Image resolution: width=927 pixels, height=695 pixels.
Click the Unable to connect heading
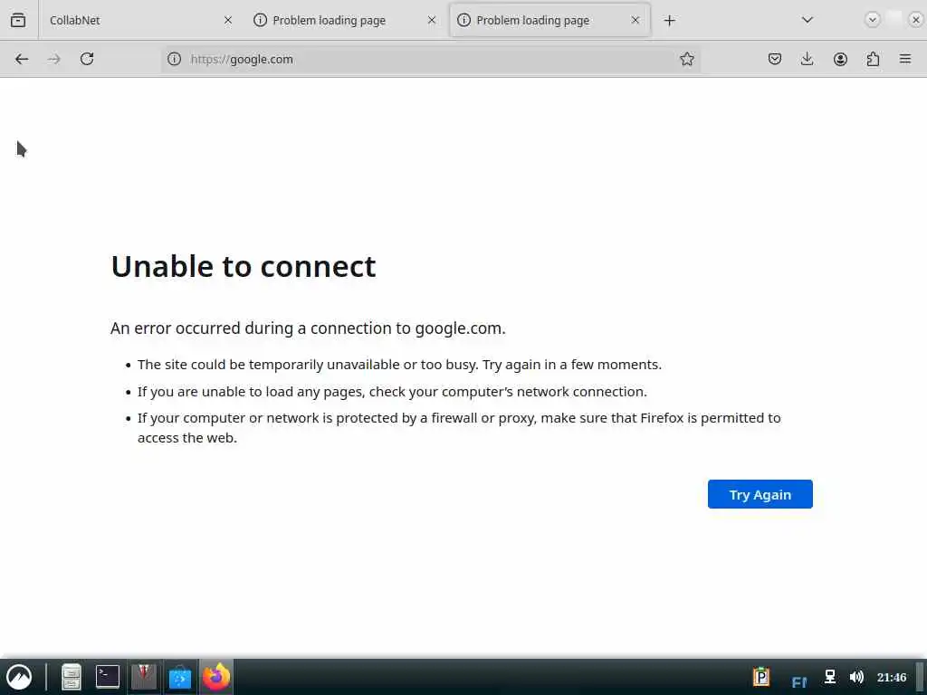[x=243, y=267]
